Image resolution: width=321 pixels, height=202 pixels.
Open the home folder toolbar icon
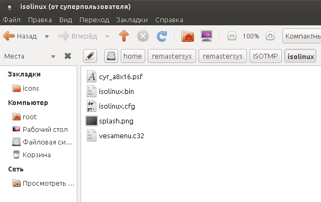188,36
